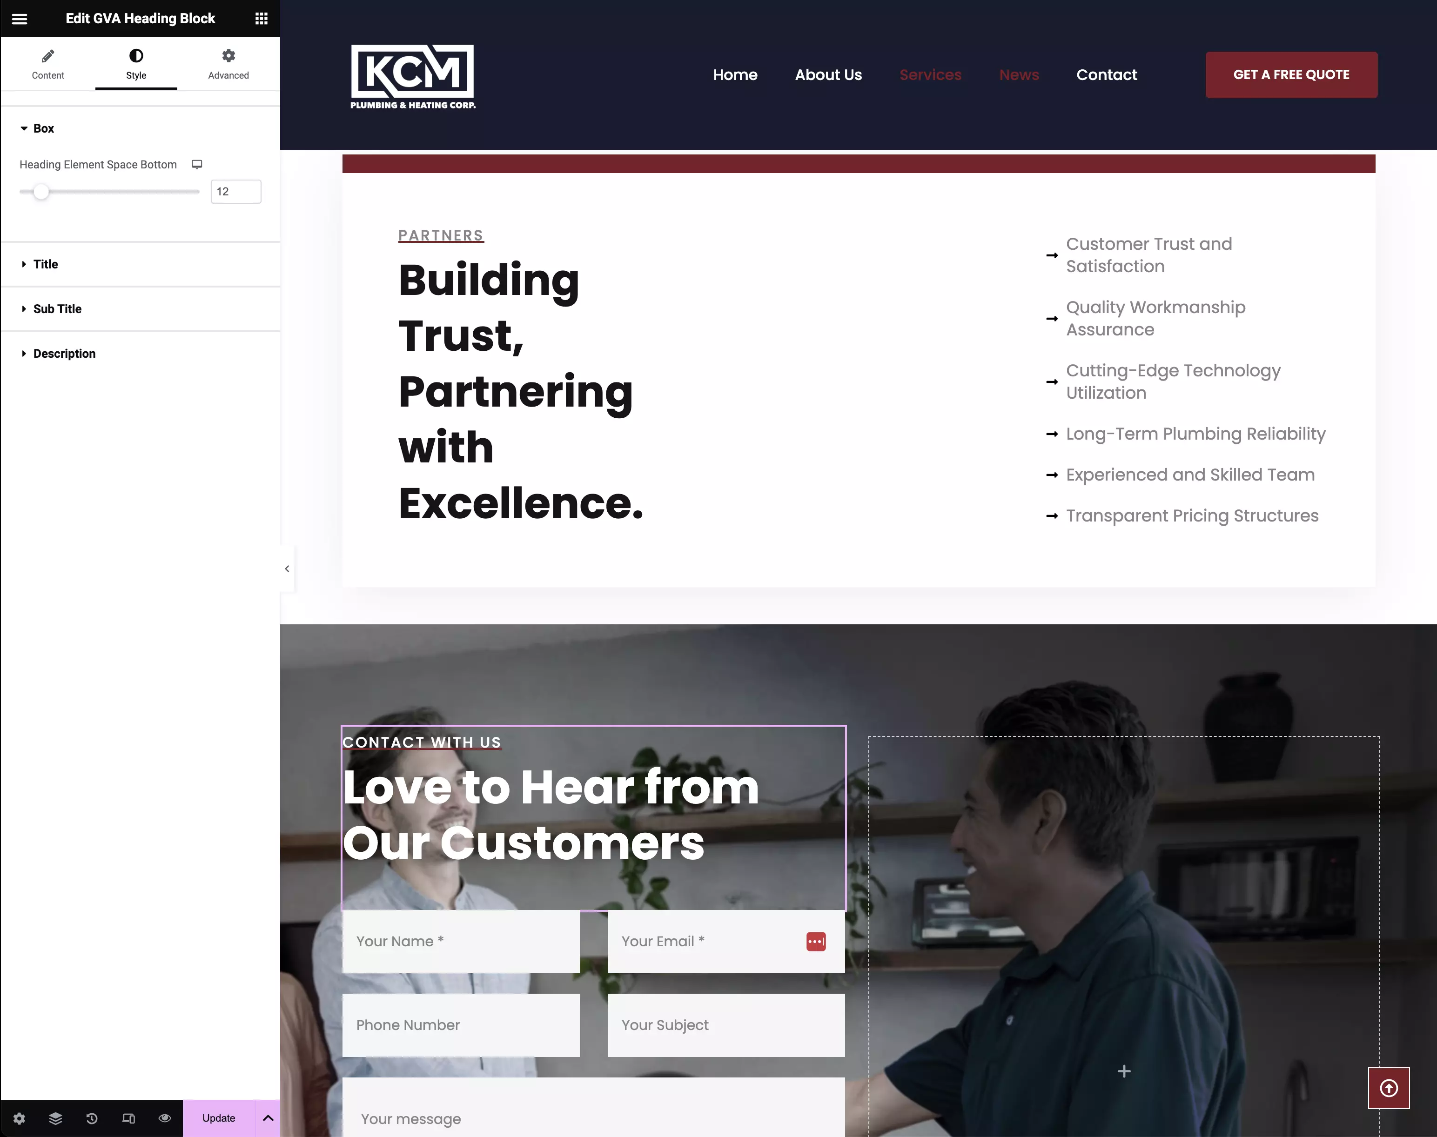The width and height of the screenshot is (1437, 1137).
Task: Toggle Responsive Mode icon
Action: click(128, 1118)
